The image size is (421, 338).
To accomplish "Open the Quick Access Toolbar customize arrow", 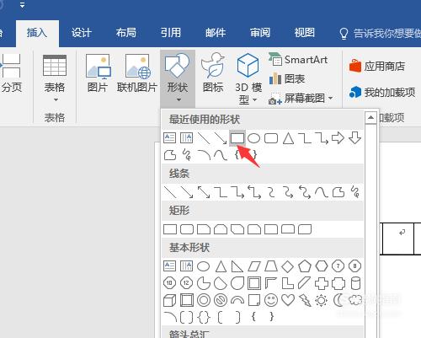I will coord(22,5).
